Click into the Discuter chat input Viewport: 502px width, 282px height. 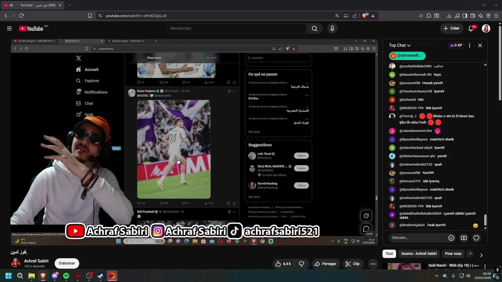[418, 238]
